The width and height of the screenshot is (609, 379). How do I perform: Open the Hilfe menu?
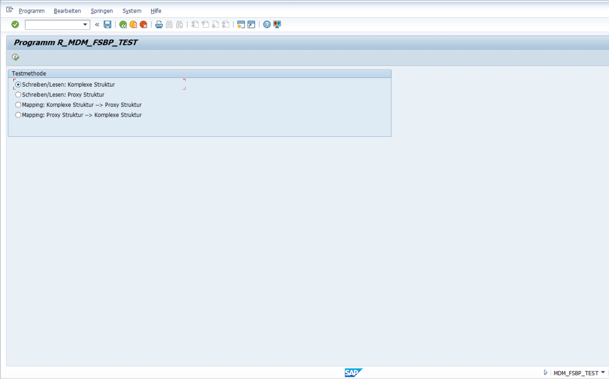156,11
